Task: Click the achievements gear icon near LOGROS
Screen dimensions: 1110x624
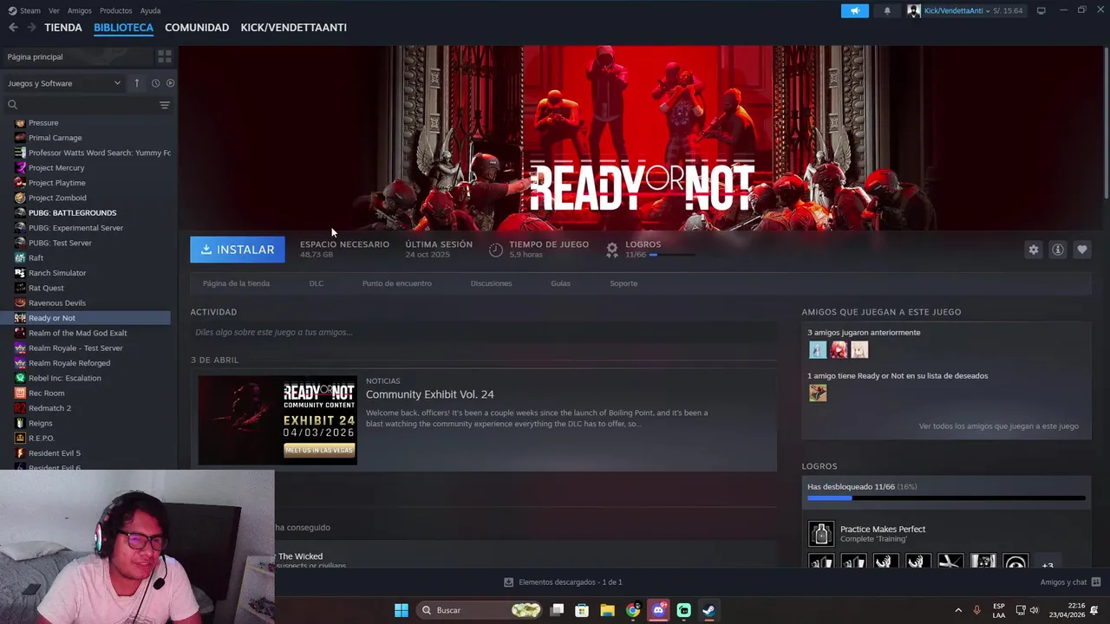Action: [x=612, y=250]
